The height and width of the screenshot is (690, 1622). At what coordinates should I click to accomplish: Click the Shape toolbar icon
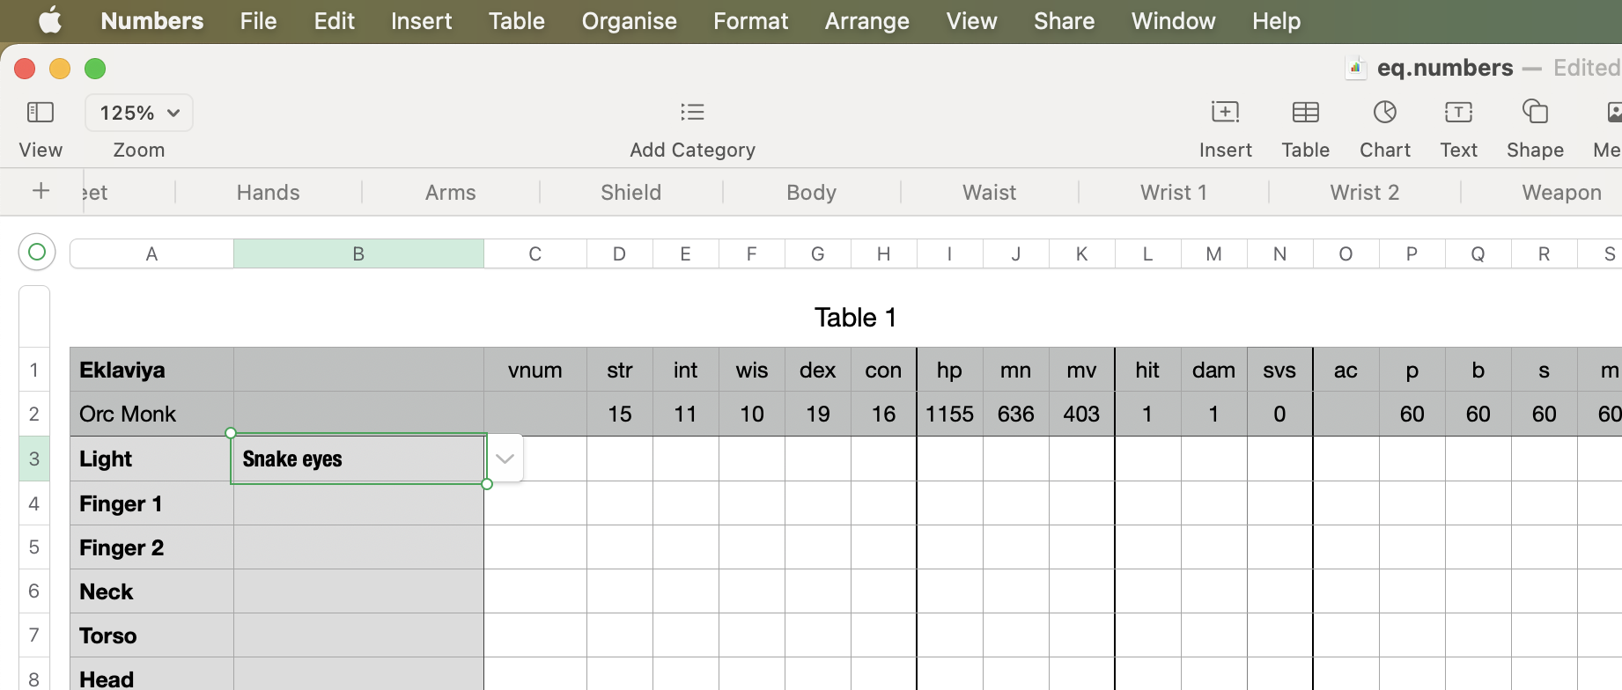click(x=1535, y=113)
